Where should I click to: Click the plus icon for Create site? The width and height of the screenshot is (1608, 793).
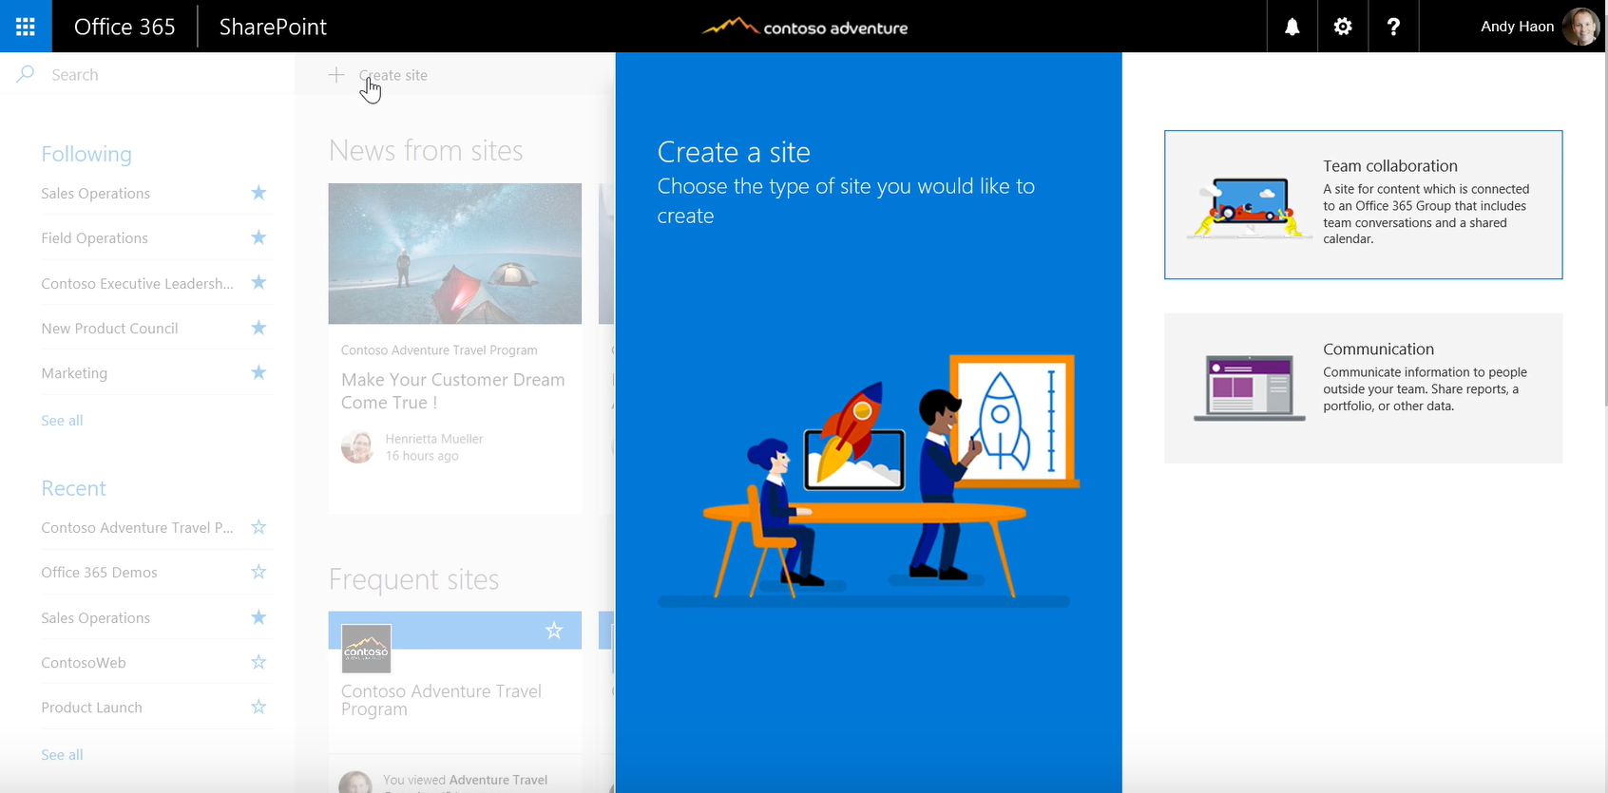[x=336, y=74]
